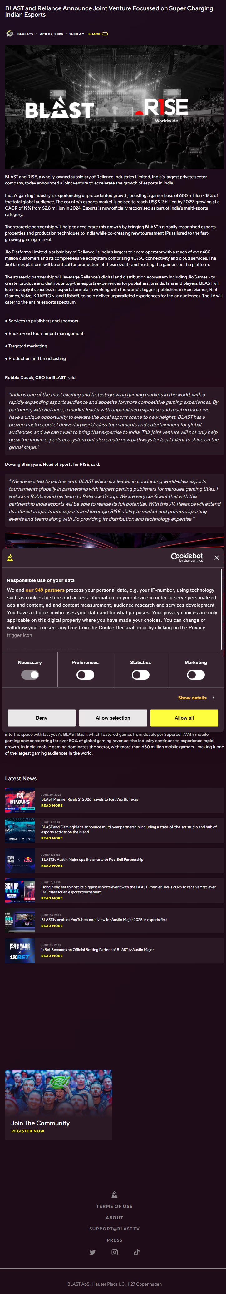This screenshot has width=226, height=1294.
Task: Click the BLAST.TV author avatar icon
Action: tap(10, 34)
